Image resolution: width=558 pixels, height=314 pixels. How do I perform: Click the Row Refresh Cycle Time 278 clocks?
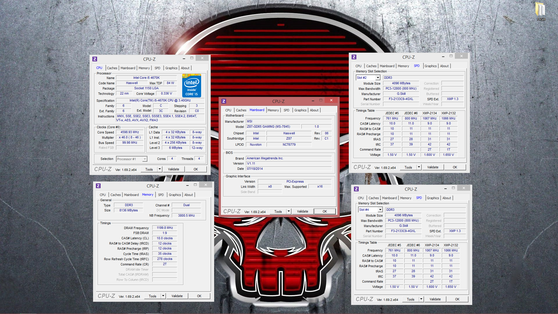165,259
